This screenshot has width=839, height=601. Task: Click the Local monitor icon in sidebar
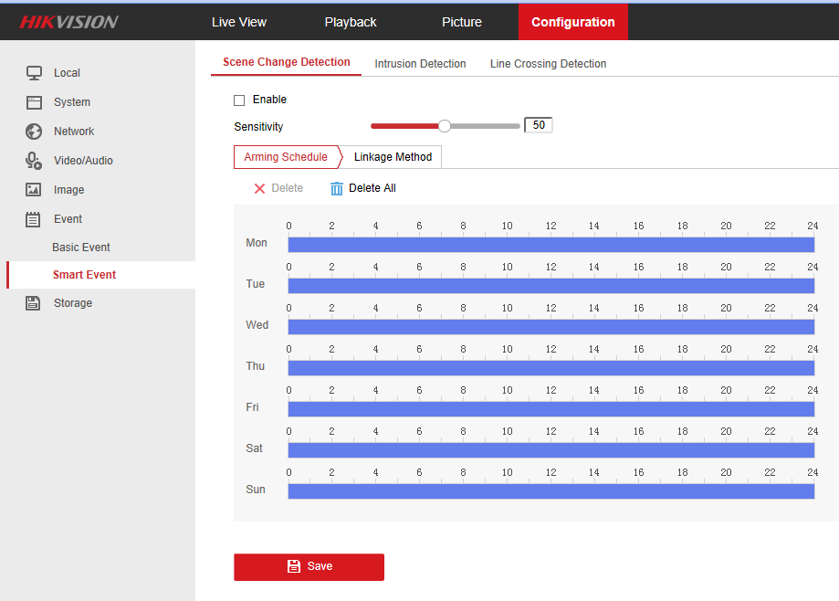(x=34, y=73)
